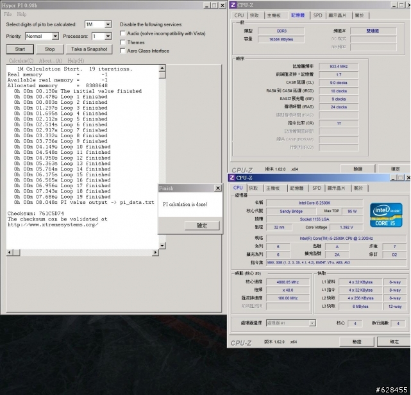Toggle Aero Glass Interface checkbox
Viewport: 411px width, 395px height.
point(122,51)
